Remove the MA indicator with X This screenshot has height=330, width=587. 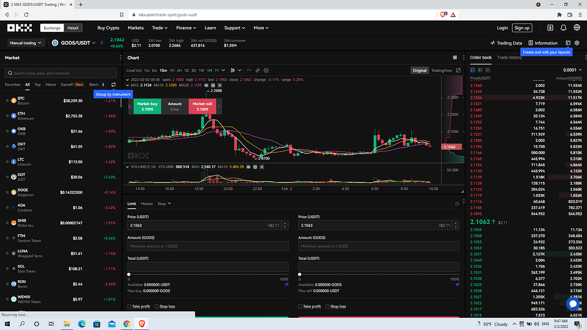pyautogui.click(x=220, y=85)
